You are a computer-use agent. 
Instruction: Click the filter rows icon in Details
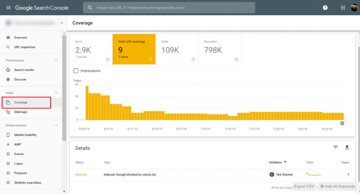[x=335, y=148]
